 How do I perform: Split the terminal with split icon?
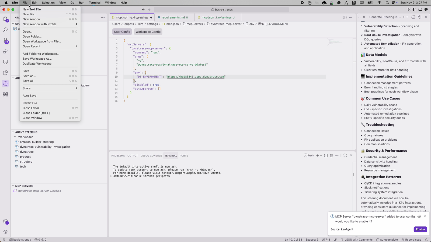326,155
